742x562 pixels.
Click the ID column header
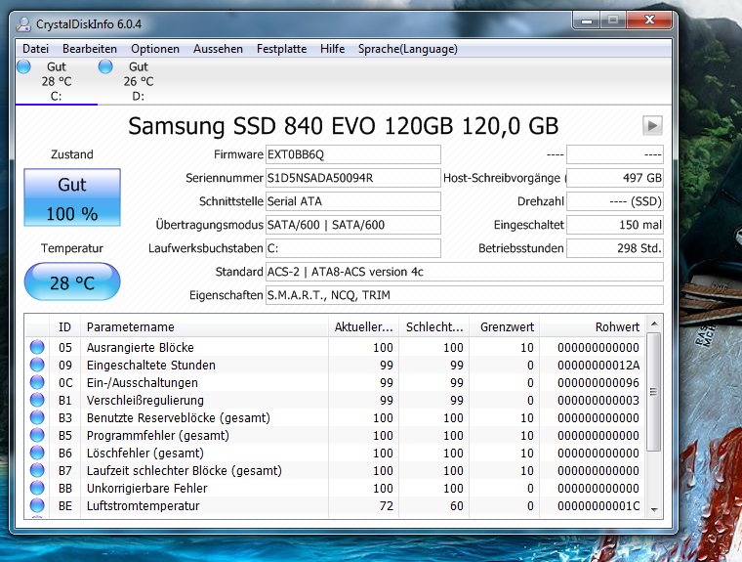pos(64,327)
